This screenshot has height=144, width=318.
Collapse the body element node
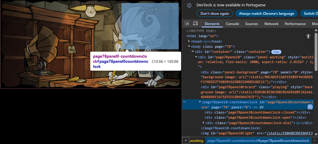tap(189, 46)
